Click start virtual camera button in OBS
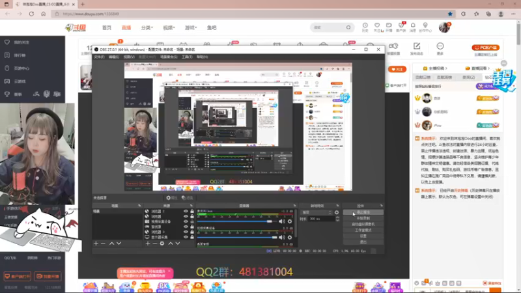 point(363,224)
